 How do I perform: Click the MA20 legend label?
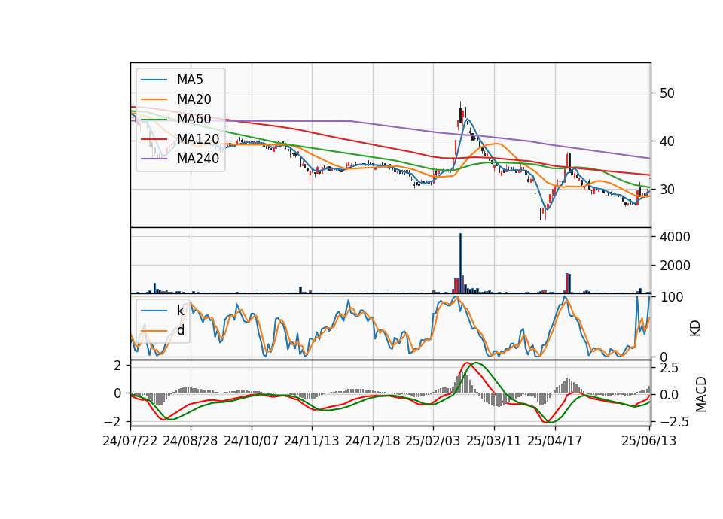point(194,99)
